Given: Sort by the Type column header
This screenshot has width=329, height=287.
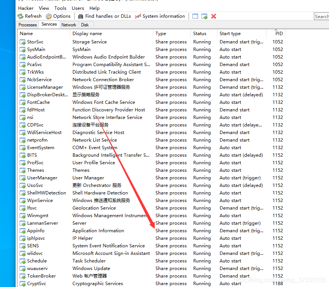Looking at the screenshot, I should pos(172,34).
